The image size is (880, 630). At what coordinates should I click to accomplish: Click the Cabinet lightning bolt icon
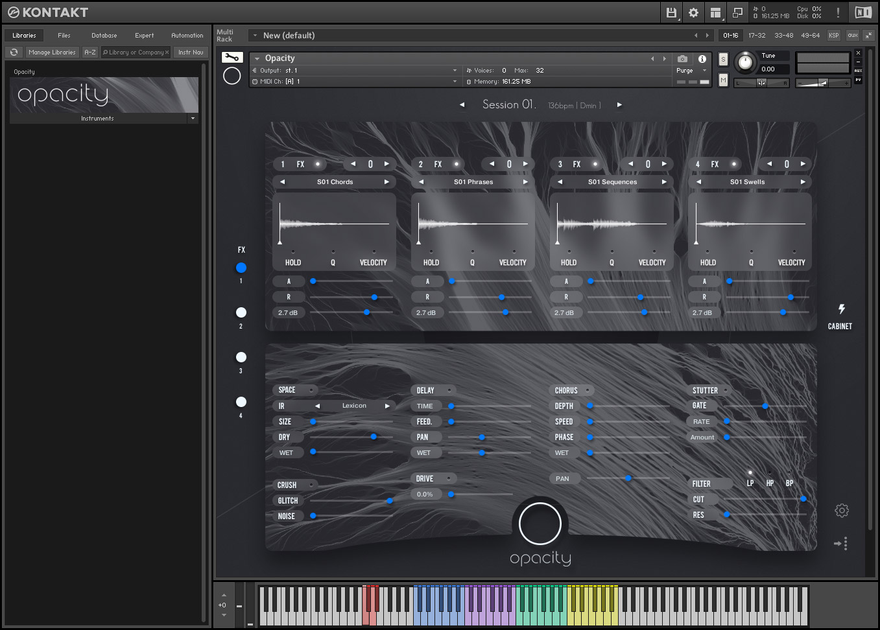pyautogui.click(x=841, y=309)
